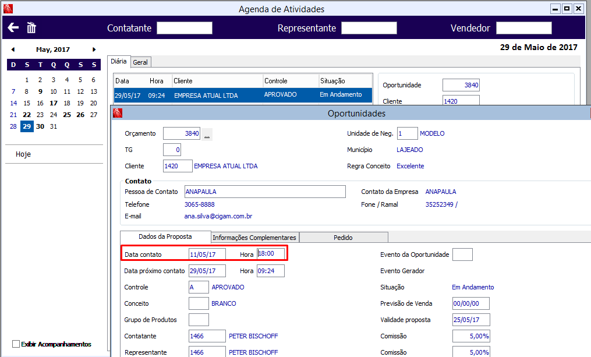Viewport: 591px width, 357px height.
Task: Click the Controle column header in grid
Action: tap(291, 81)
